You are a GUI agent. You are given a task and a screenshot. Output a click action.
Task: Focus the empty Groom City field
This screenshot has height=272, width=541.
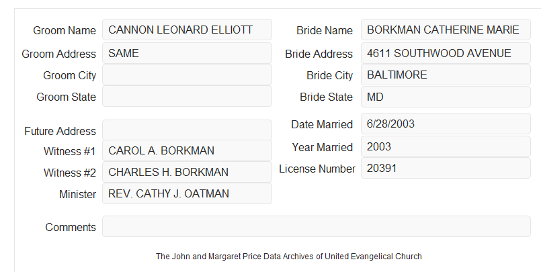187,75
